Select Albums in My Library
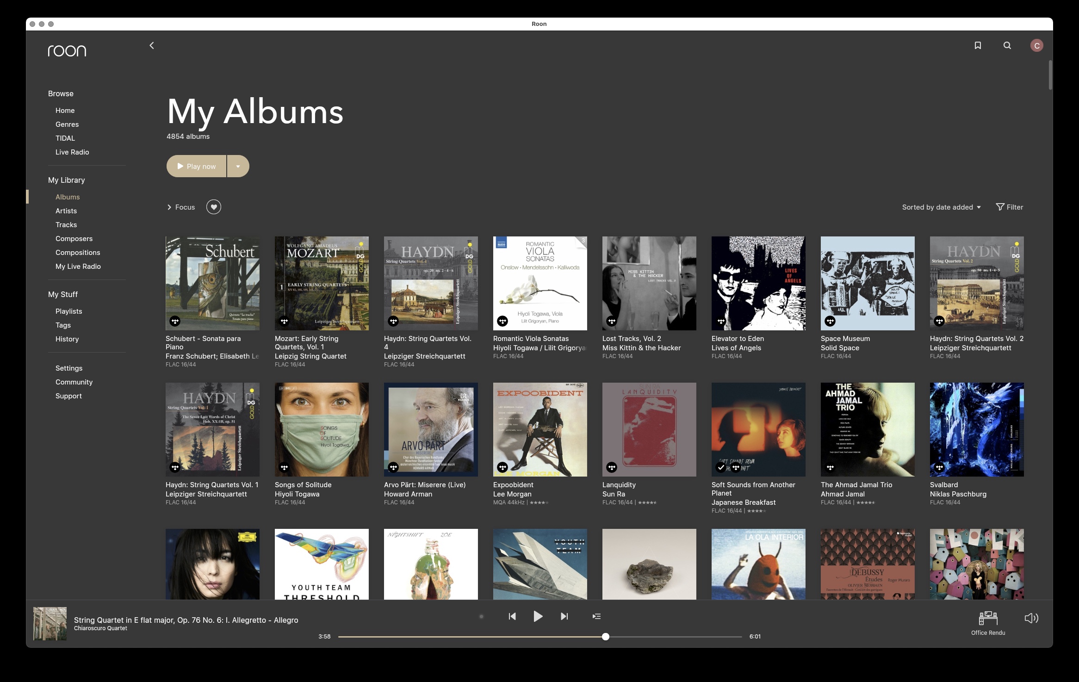 tap(68, 197)
